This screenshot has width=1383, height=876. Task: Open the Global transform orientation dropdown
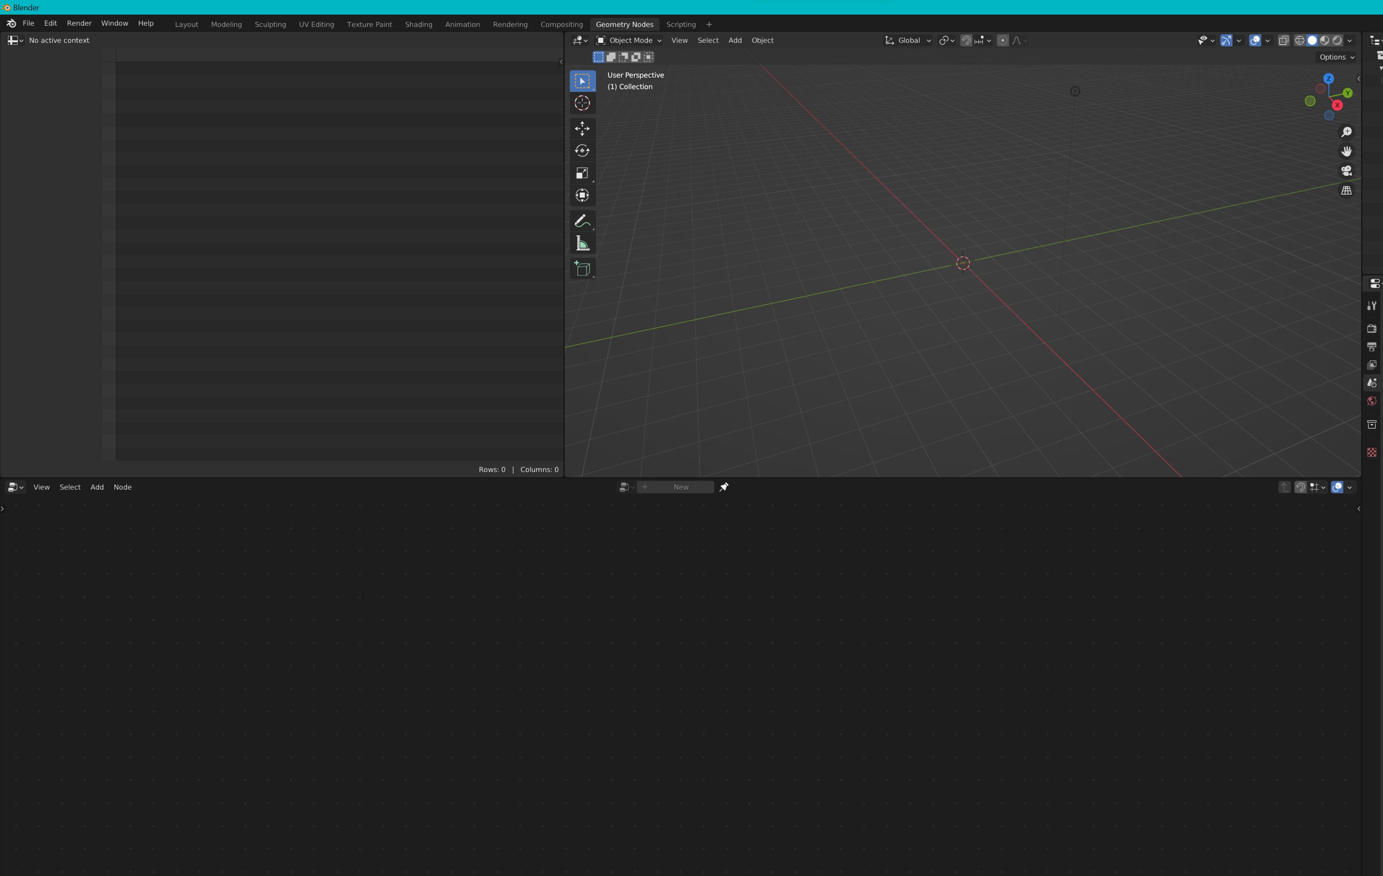click(x=908, y=40)
